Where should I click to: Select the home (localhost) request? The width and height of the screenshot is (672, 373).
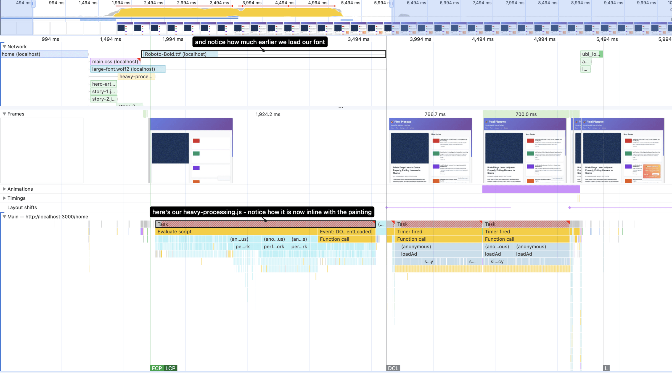44,54
